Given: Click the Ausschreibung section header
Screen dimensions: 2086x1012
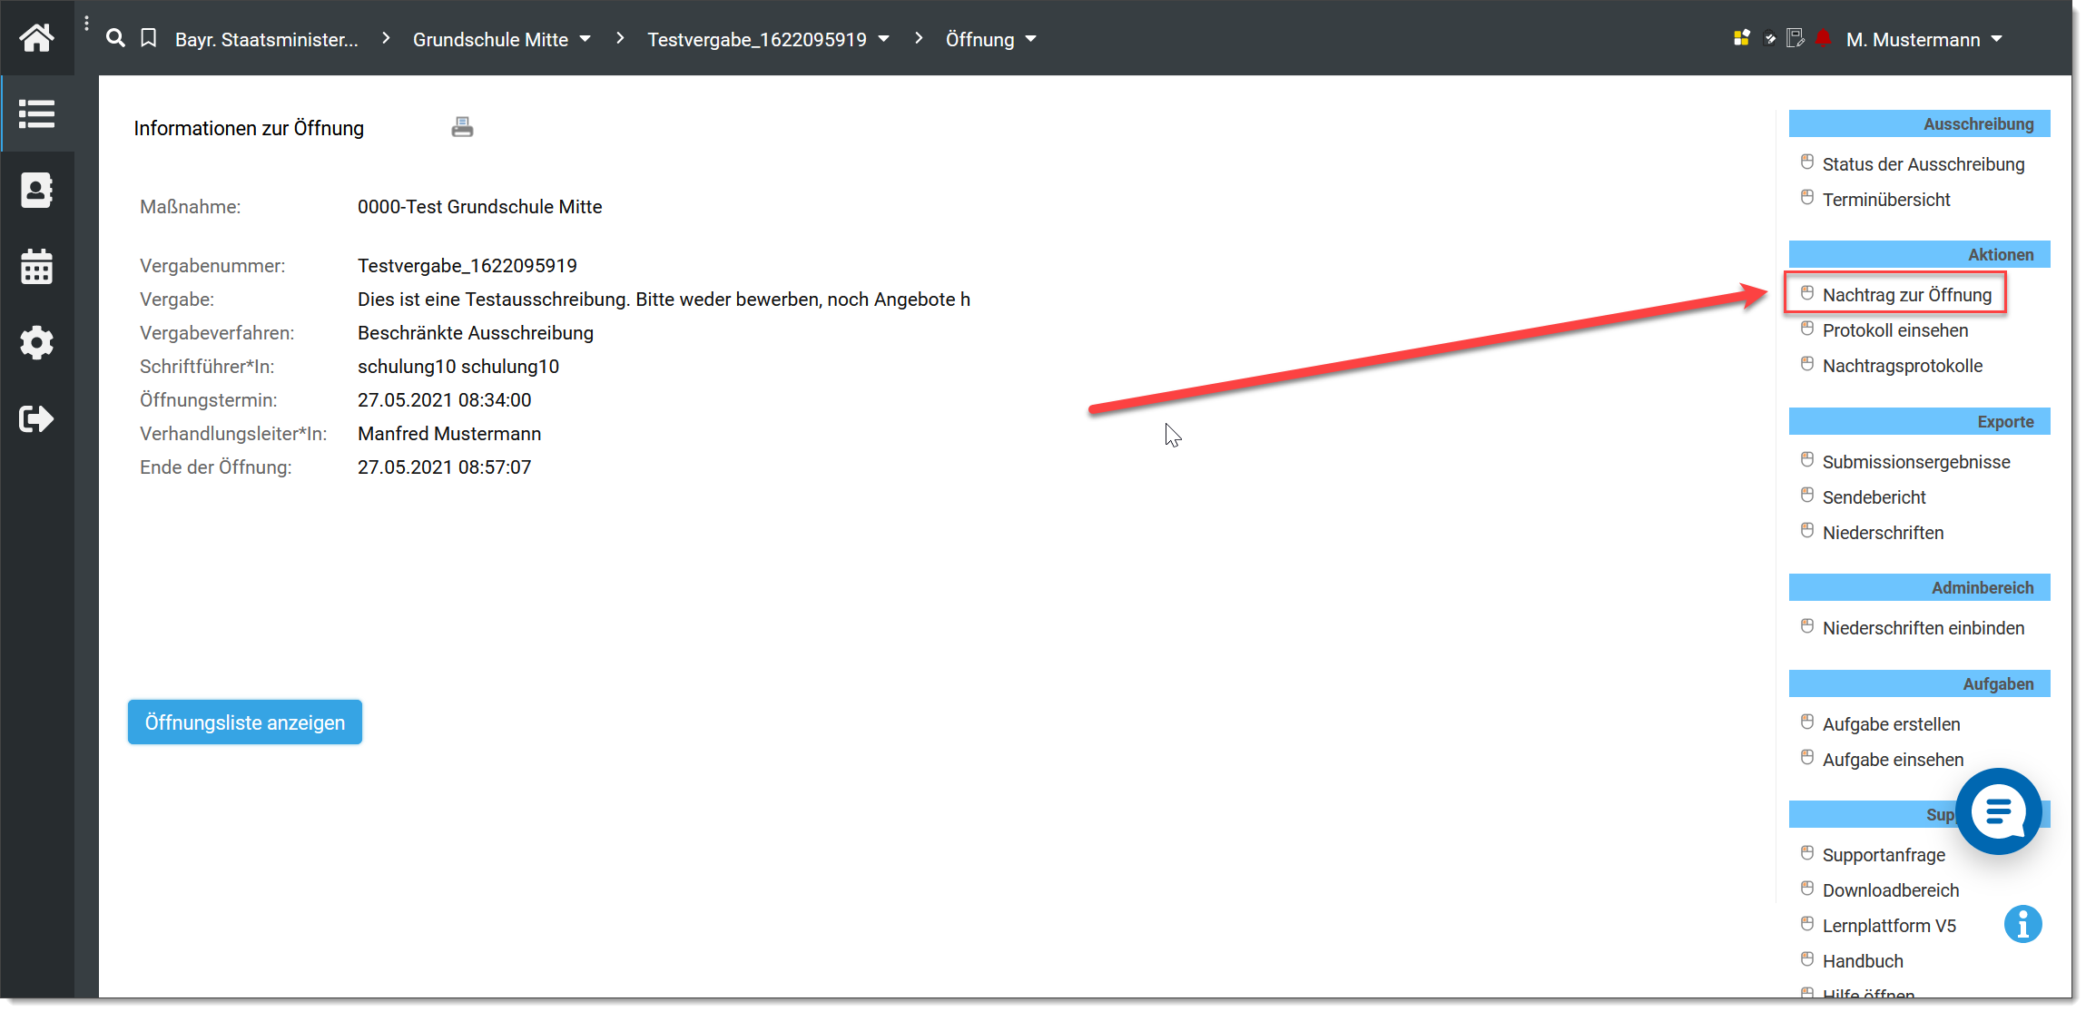Looking at the screenshot, I should point(1919,124).
